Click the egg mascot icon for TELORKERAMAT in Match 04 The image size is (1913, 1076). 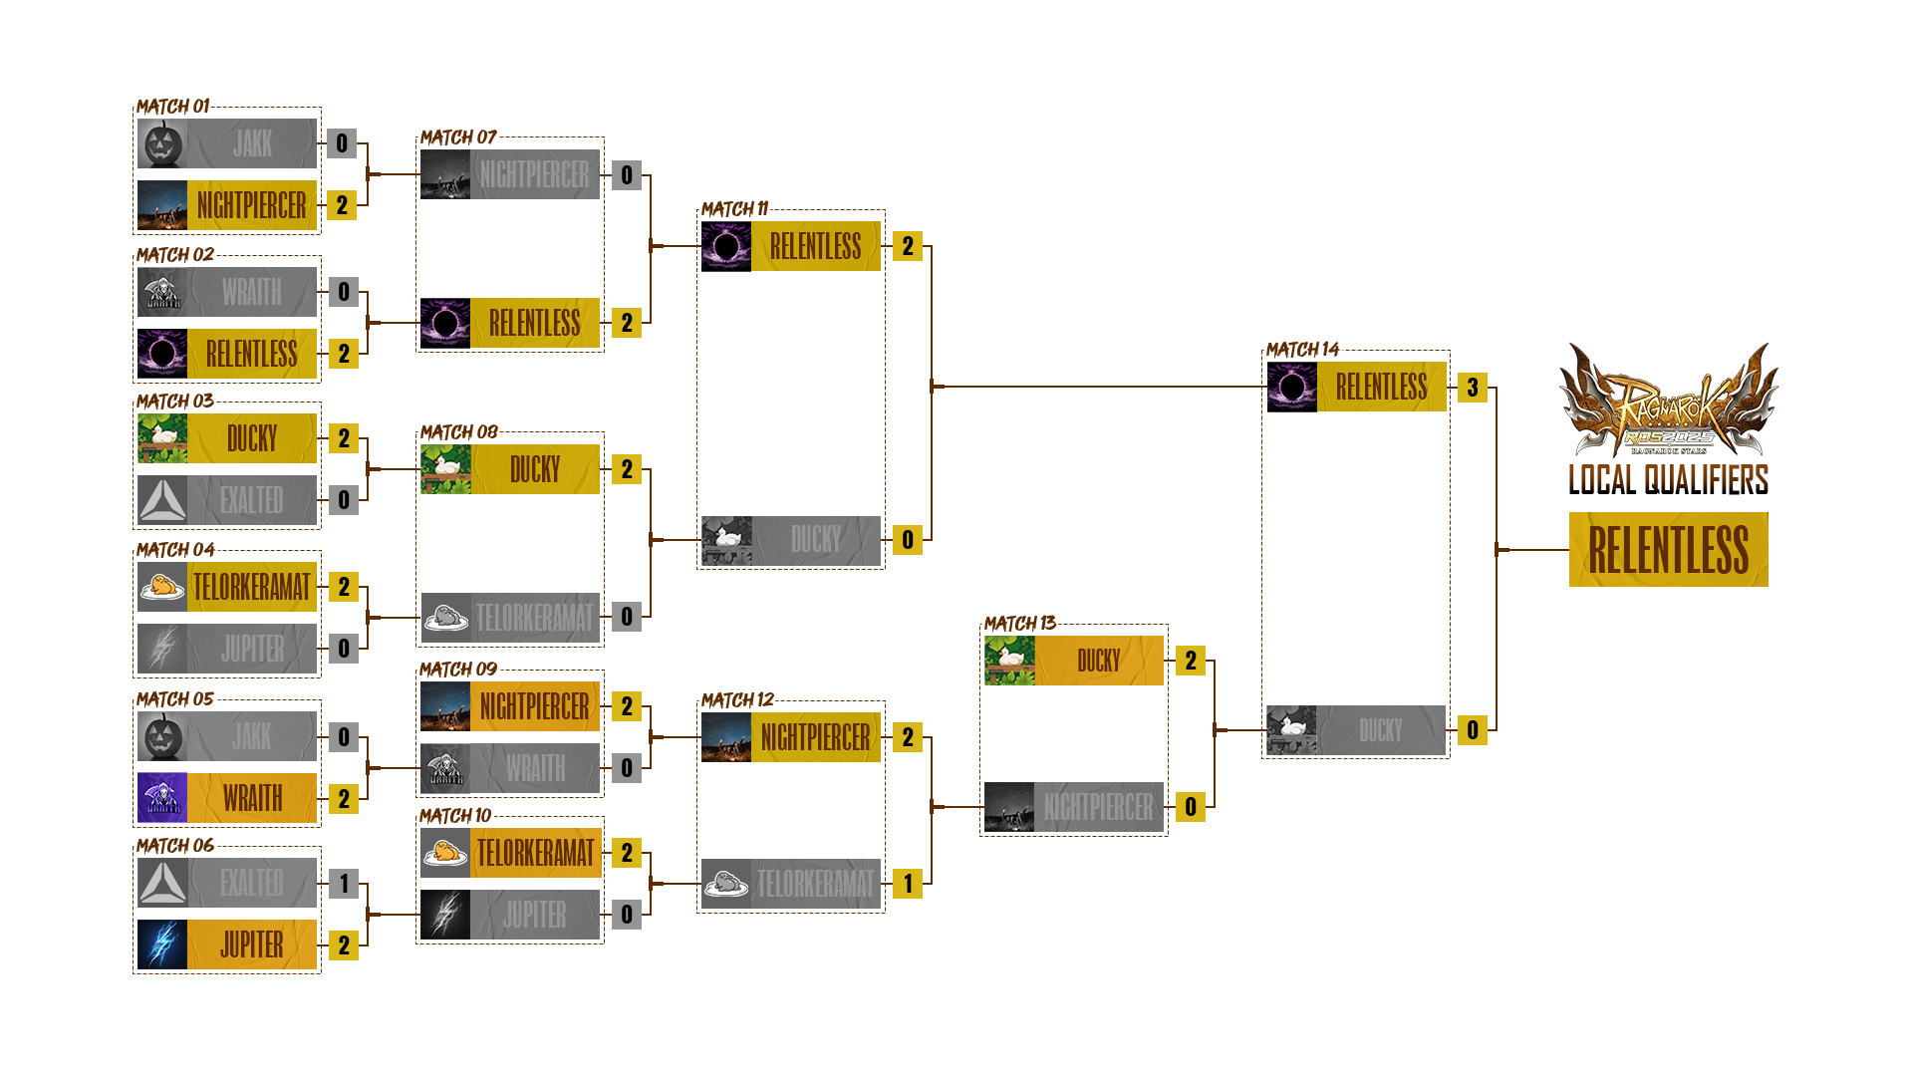pos(161,589)
